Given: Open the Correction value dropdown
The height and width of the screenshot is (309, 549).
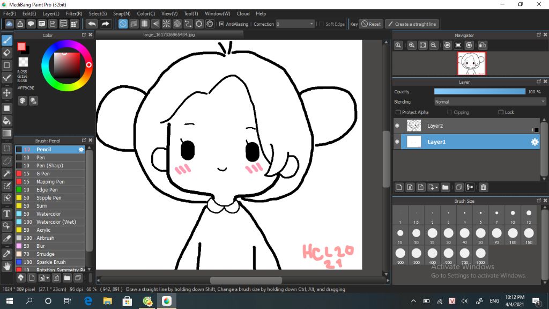Looking at the screenshot, I should coord(295,24).
